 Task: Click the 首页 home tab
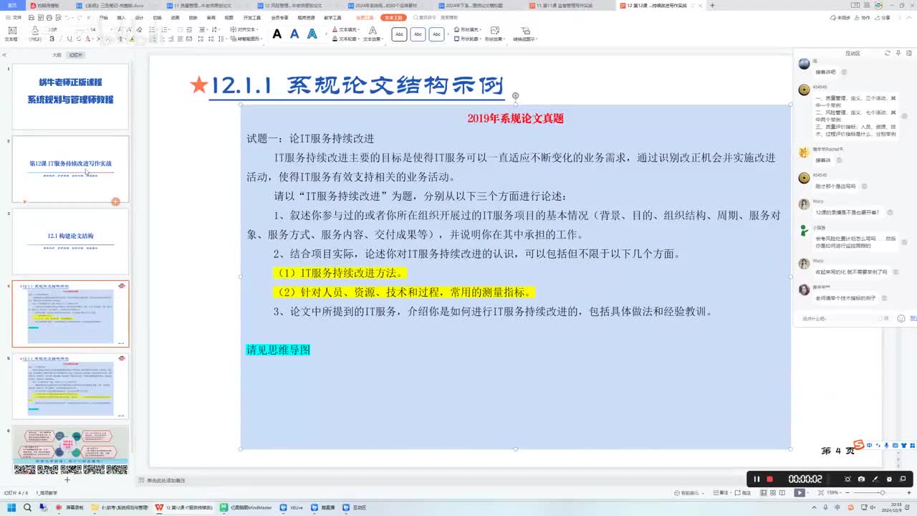click(x=11, y=5)
